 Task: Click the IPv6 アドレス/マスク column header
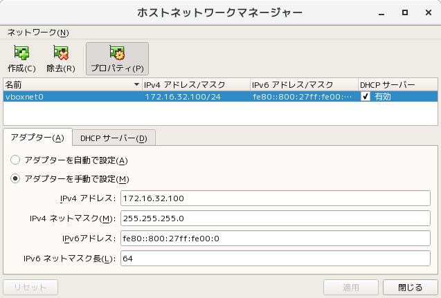click(x=304, y=84)
